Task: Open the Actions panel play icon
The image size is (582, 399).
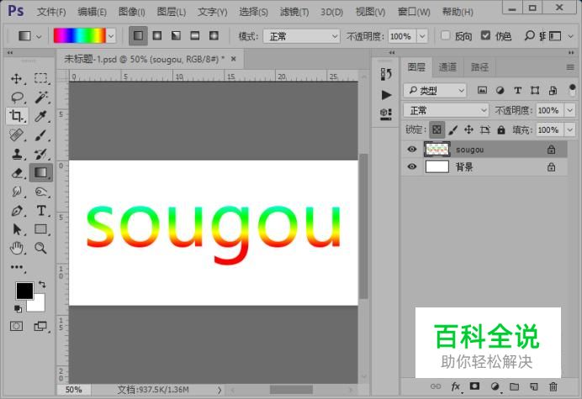Action: click(386, 95)
